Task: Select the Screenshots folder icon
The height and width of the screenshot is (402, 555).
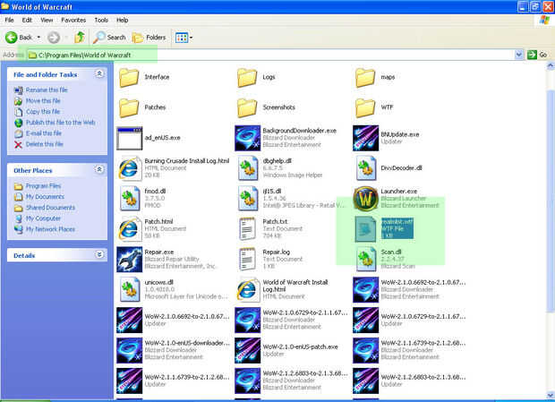Action: [x=247, y=107]
